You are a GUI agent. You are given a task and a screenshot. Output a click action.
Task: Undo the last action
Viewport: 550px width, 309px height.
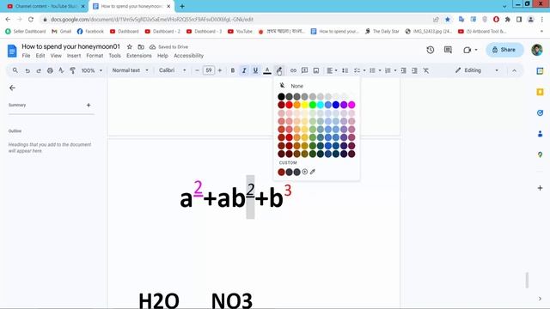(27, 70)
